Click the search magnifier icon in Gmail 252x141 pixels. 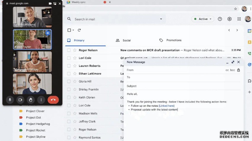69,19
